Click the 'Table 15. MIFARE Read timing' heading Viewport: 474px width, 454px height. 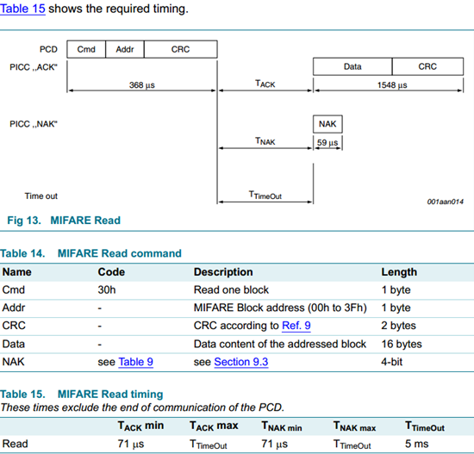(x=82, y=395)
